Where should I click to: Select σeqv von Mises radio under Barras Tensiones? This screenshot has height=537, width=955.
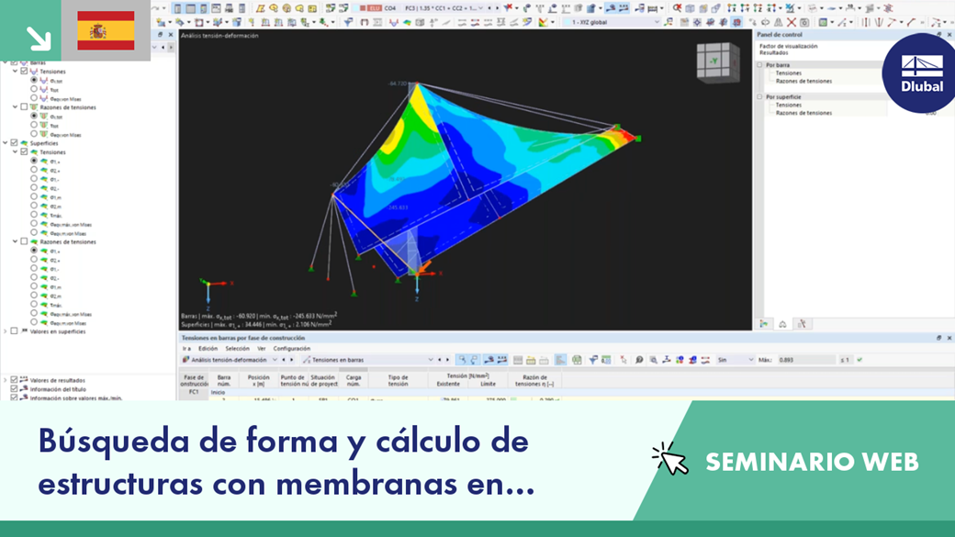[34, 98]
